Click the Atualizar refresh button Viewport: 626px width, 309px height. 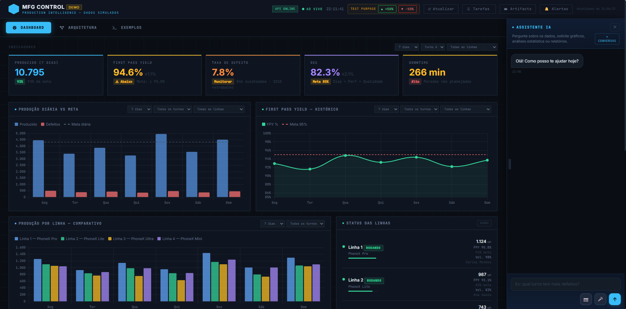click(441, 9)
